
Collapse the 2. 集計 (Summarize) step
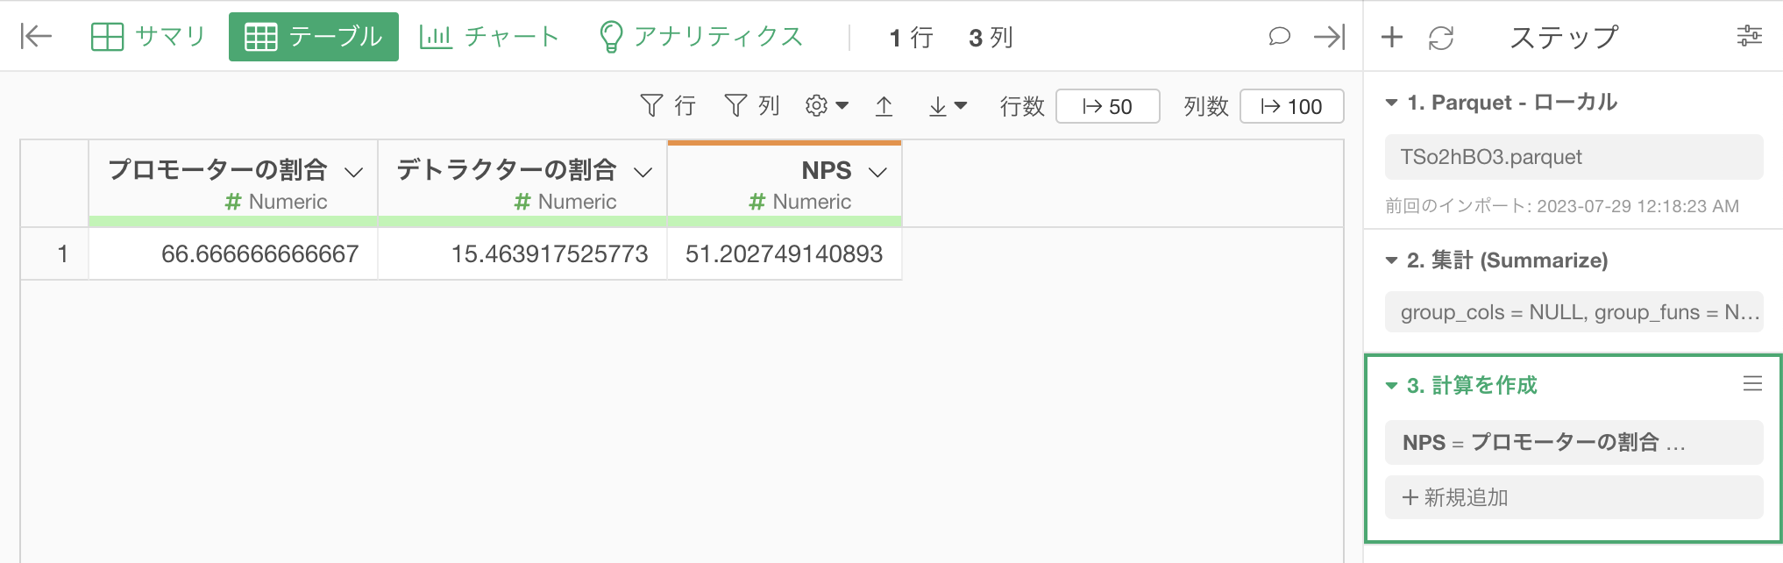tap(1391, 260)
